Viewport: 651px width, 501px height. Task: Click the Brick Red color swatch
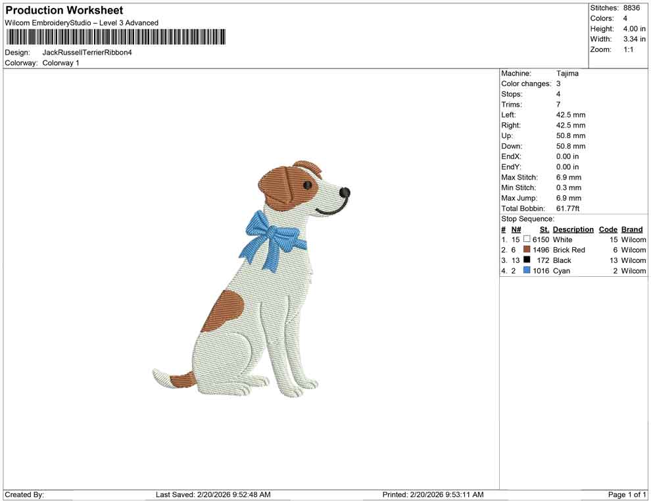(x=527, y=250)
